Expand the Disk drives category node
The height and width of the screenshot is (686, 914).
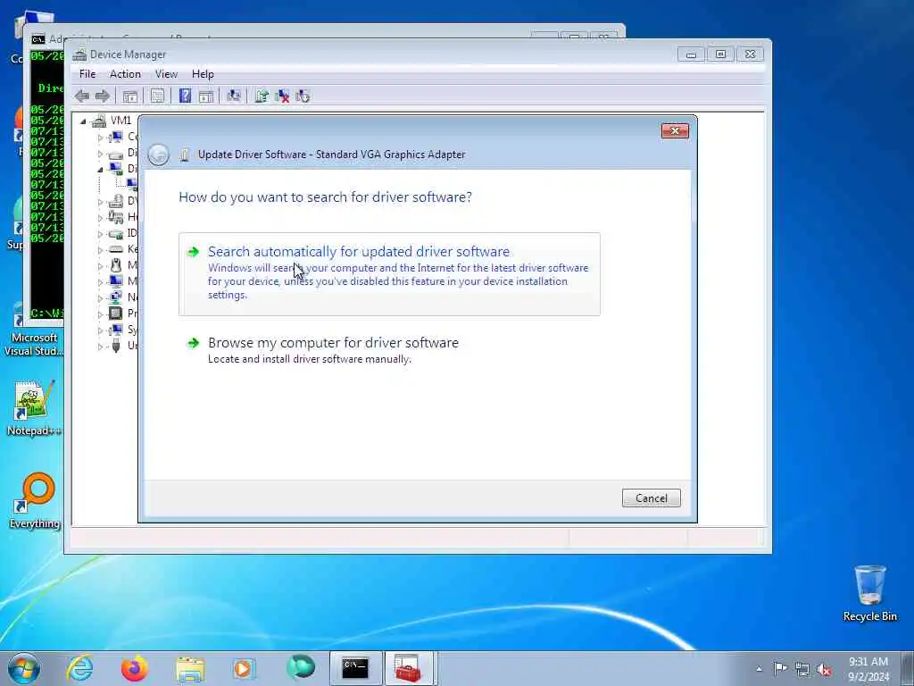click(100, 154)
